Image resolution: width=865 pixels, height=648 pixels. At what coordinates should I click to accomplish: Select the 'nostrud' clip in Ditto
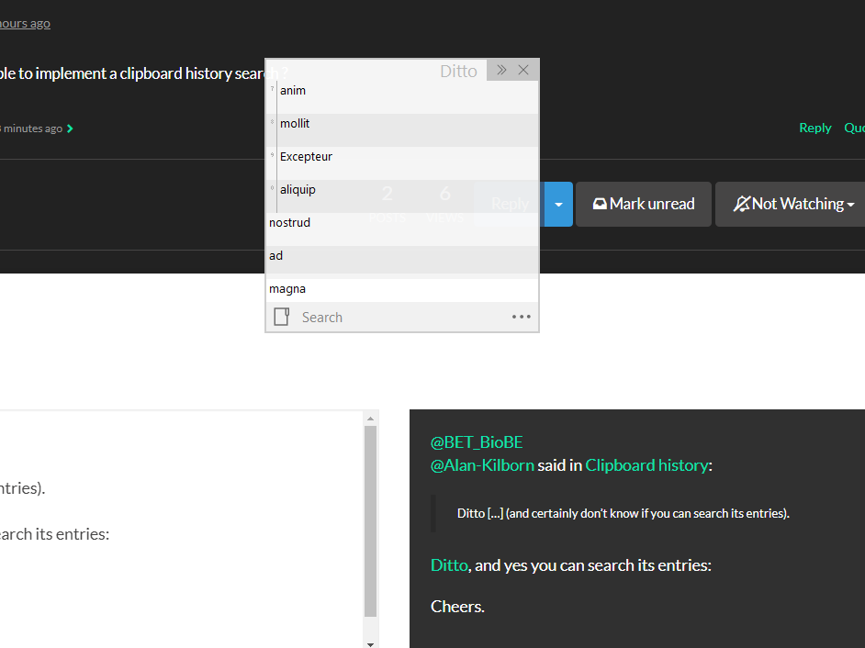tap(402, 229)
